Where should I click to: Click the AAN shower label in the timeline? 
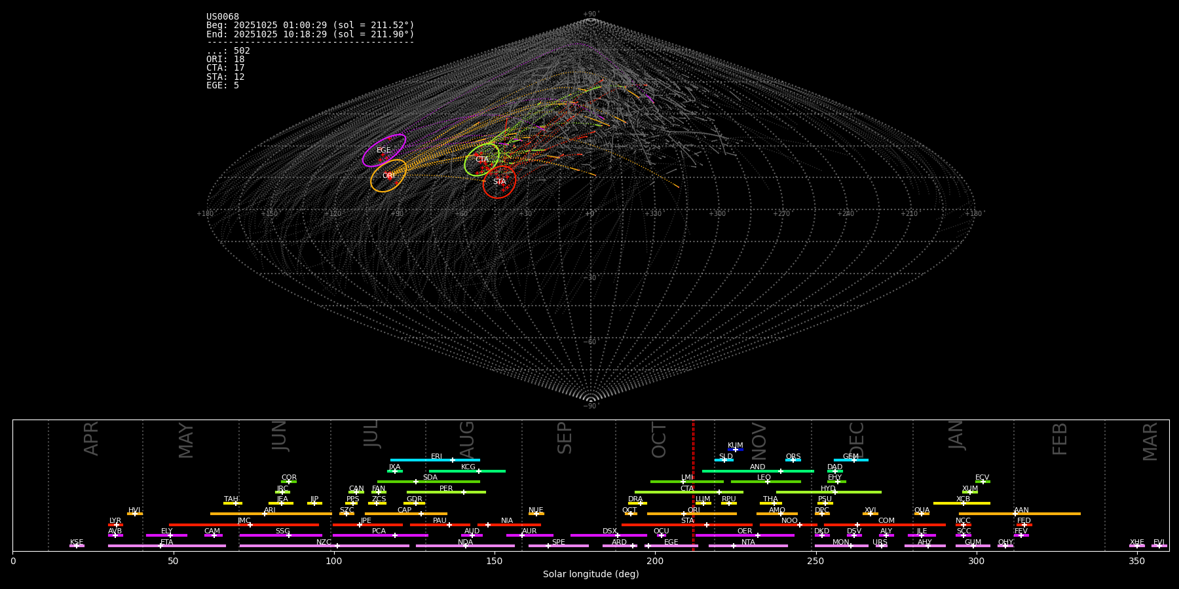click(1021, 510)
